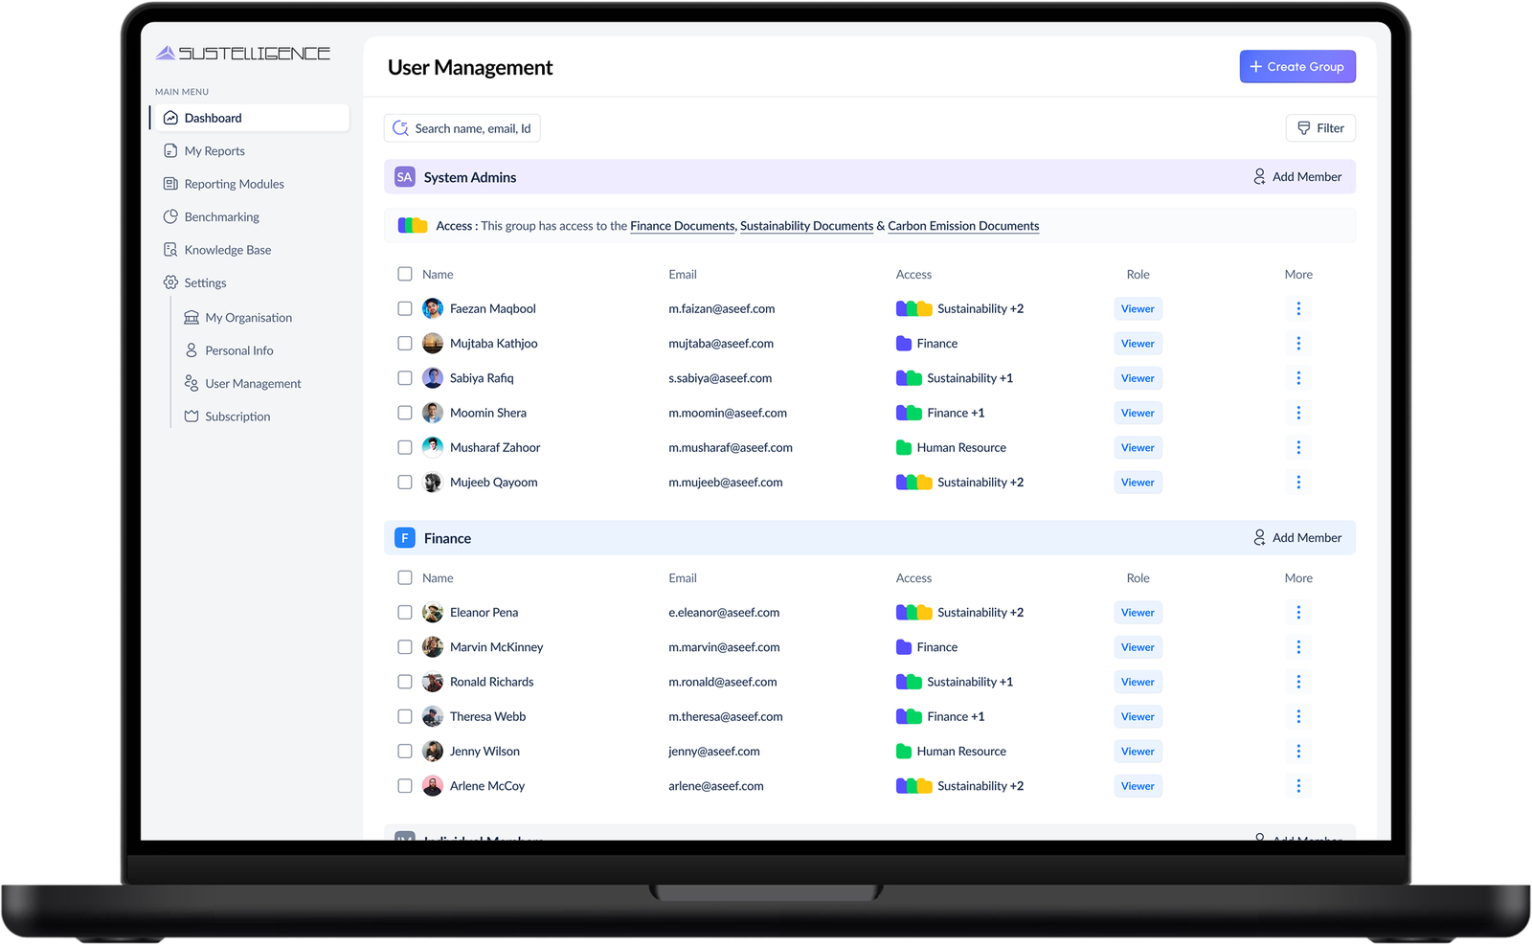Open My Reports from main menu
This screenshot has width=1532, height=945.
pos(214,151)
